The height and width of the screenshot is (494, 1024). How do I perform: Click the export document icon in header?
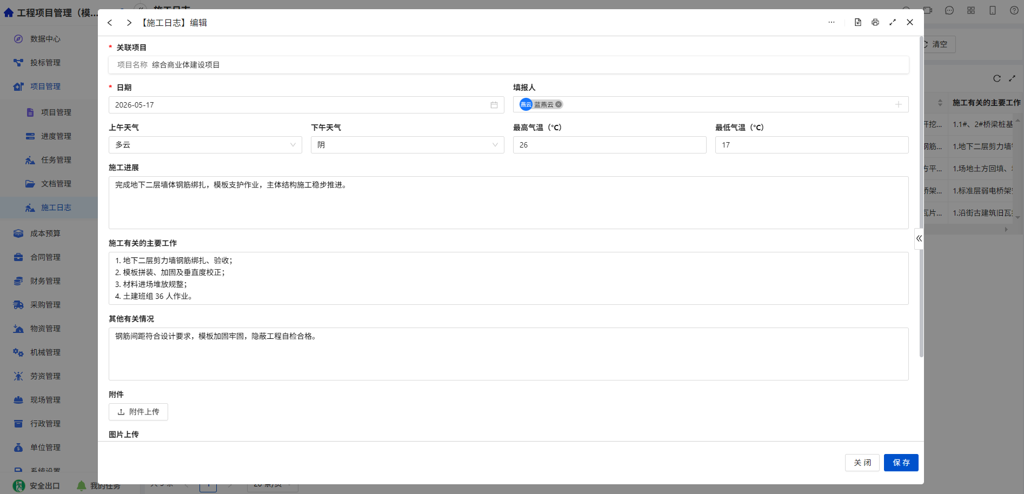click(857, 22)
